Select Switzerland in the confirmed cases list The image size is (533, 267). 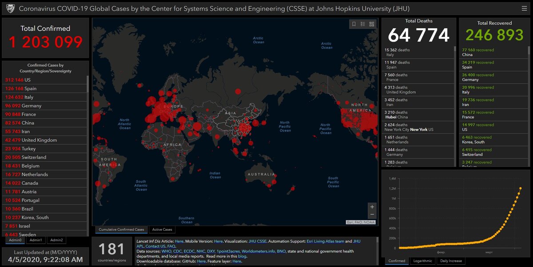[x=44, y=157]
